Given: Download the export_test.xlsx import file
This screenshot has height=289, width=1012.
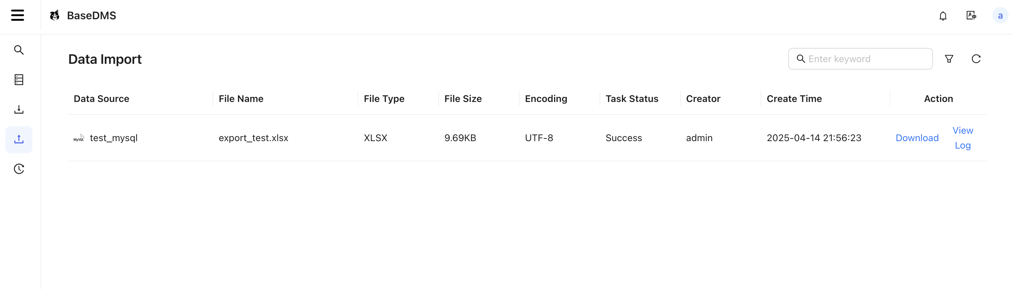Looking at the screenshot, I should click(917, 138).
